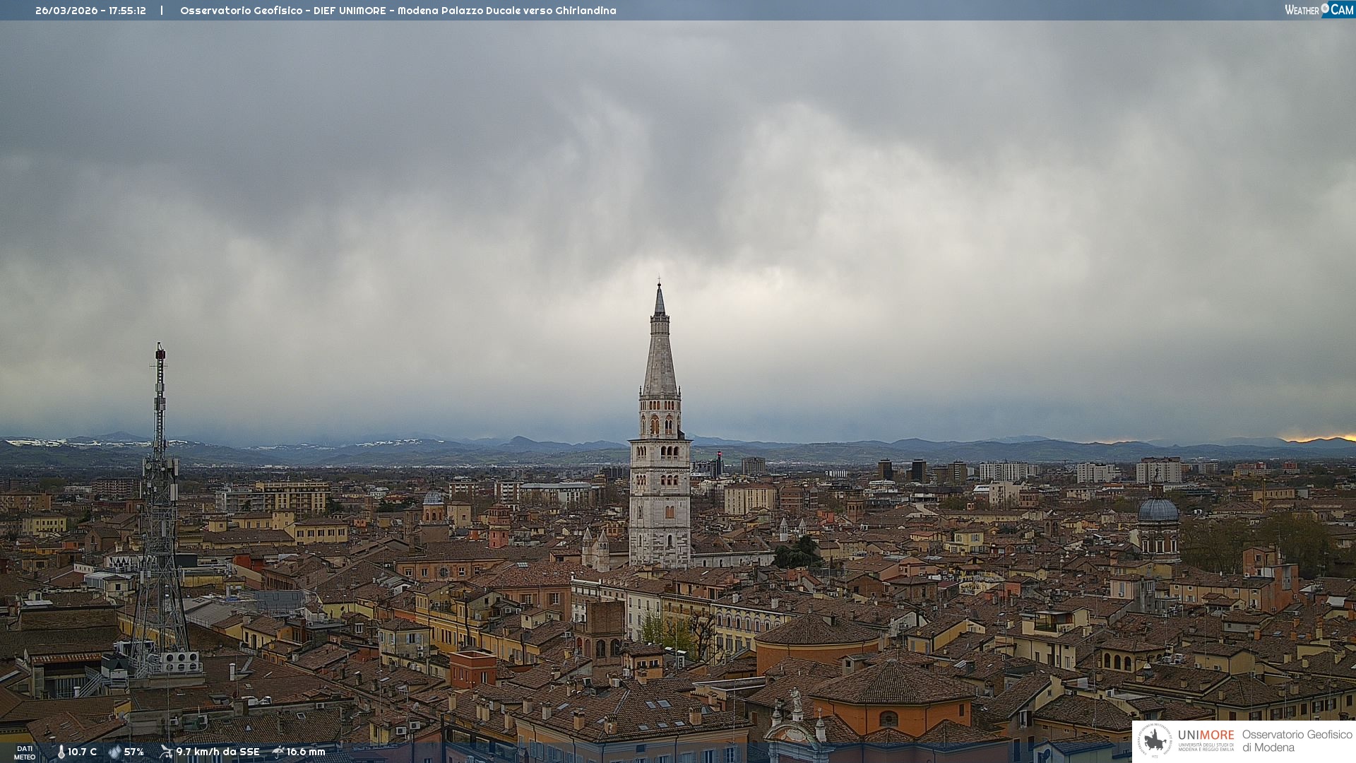Screen dimensions: 1356x763
Task: Click the wind anemometer icon
Action: pos(166,752)
